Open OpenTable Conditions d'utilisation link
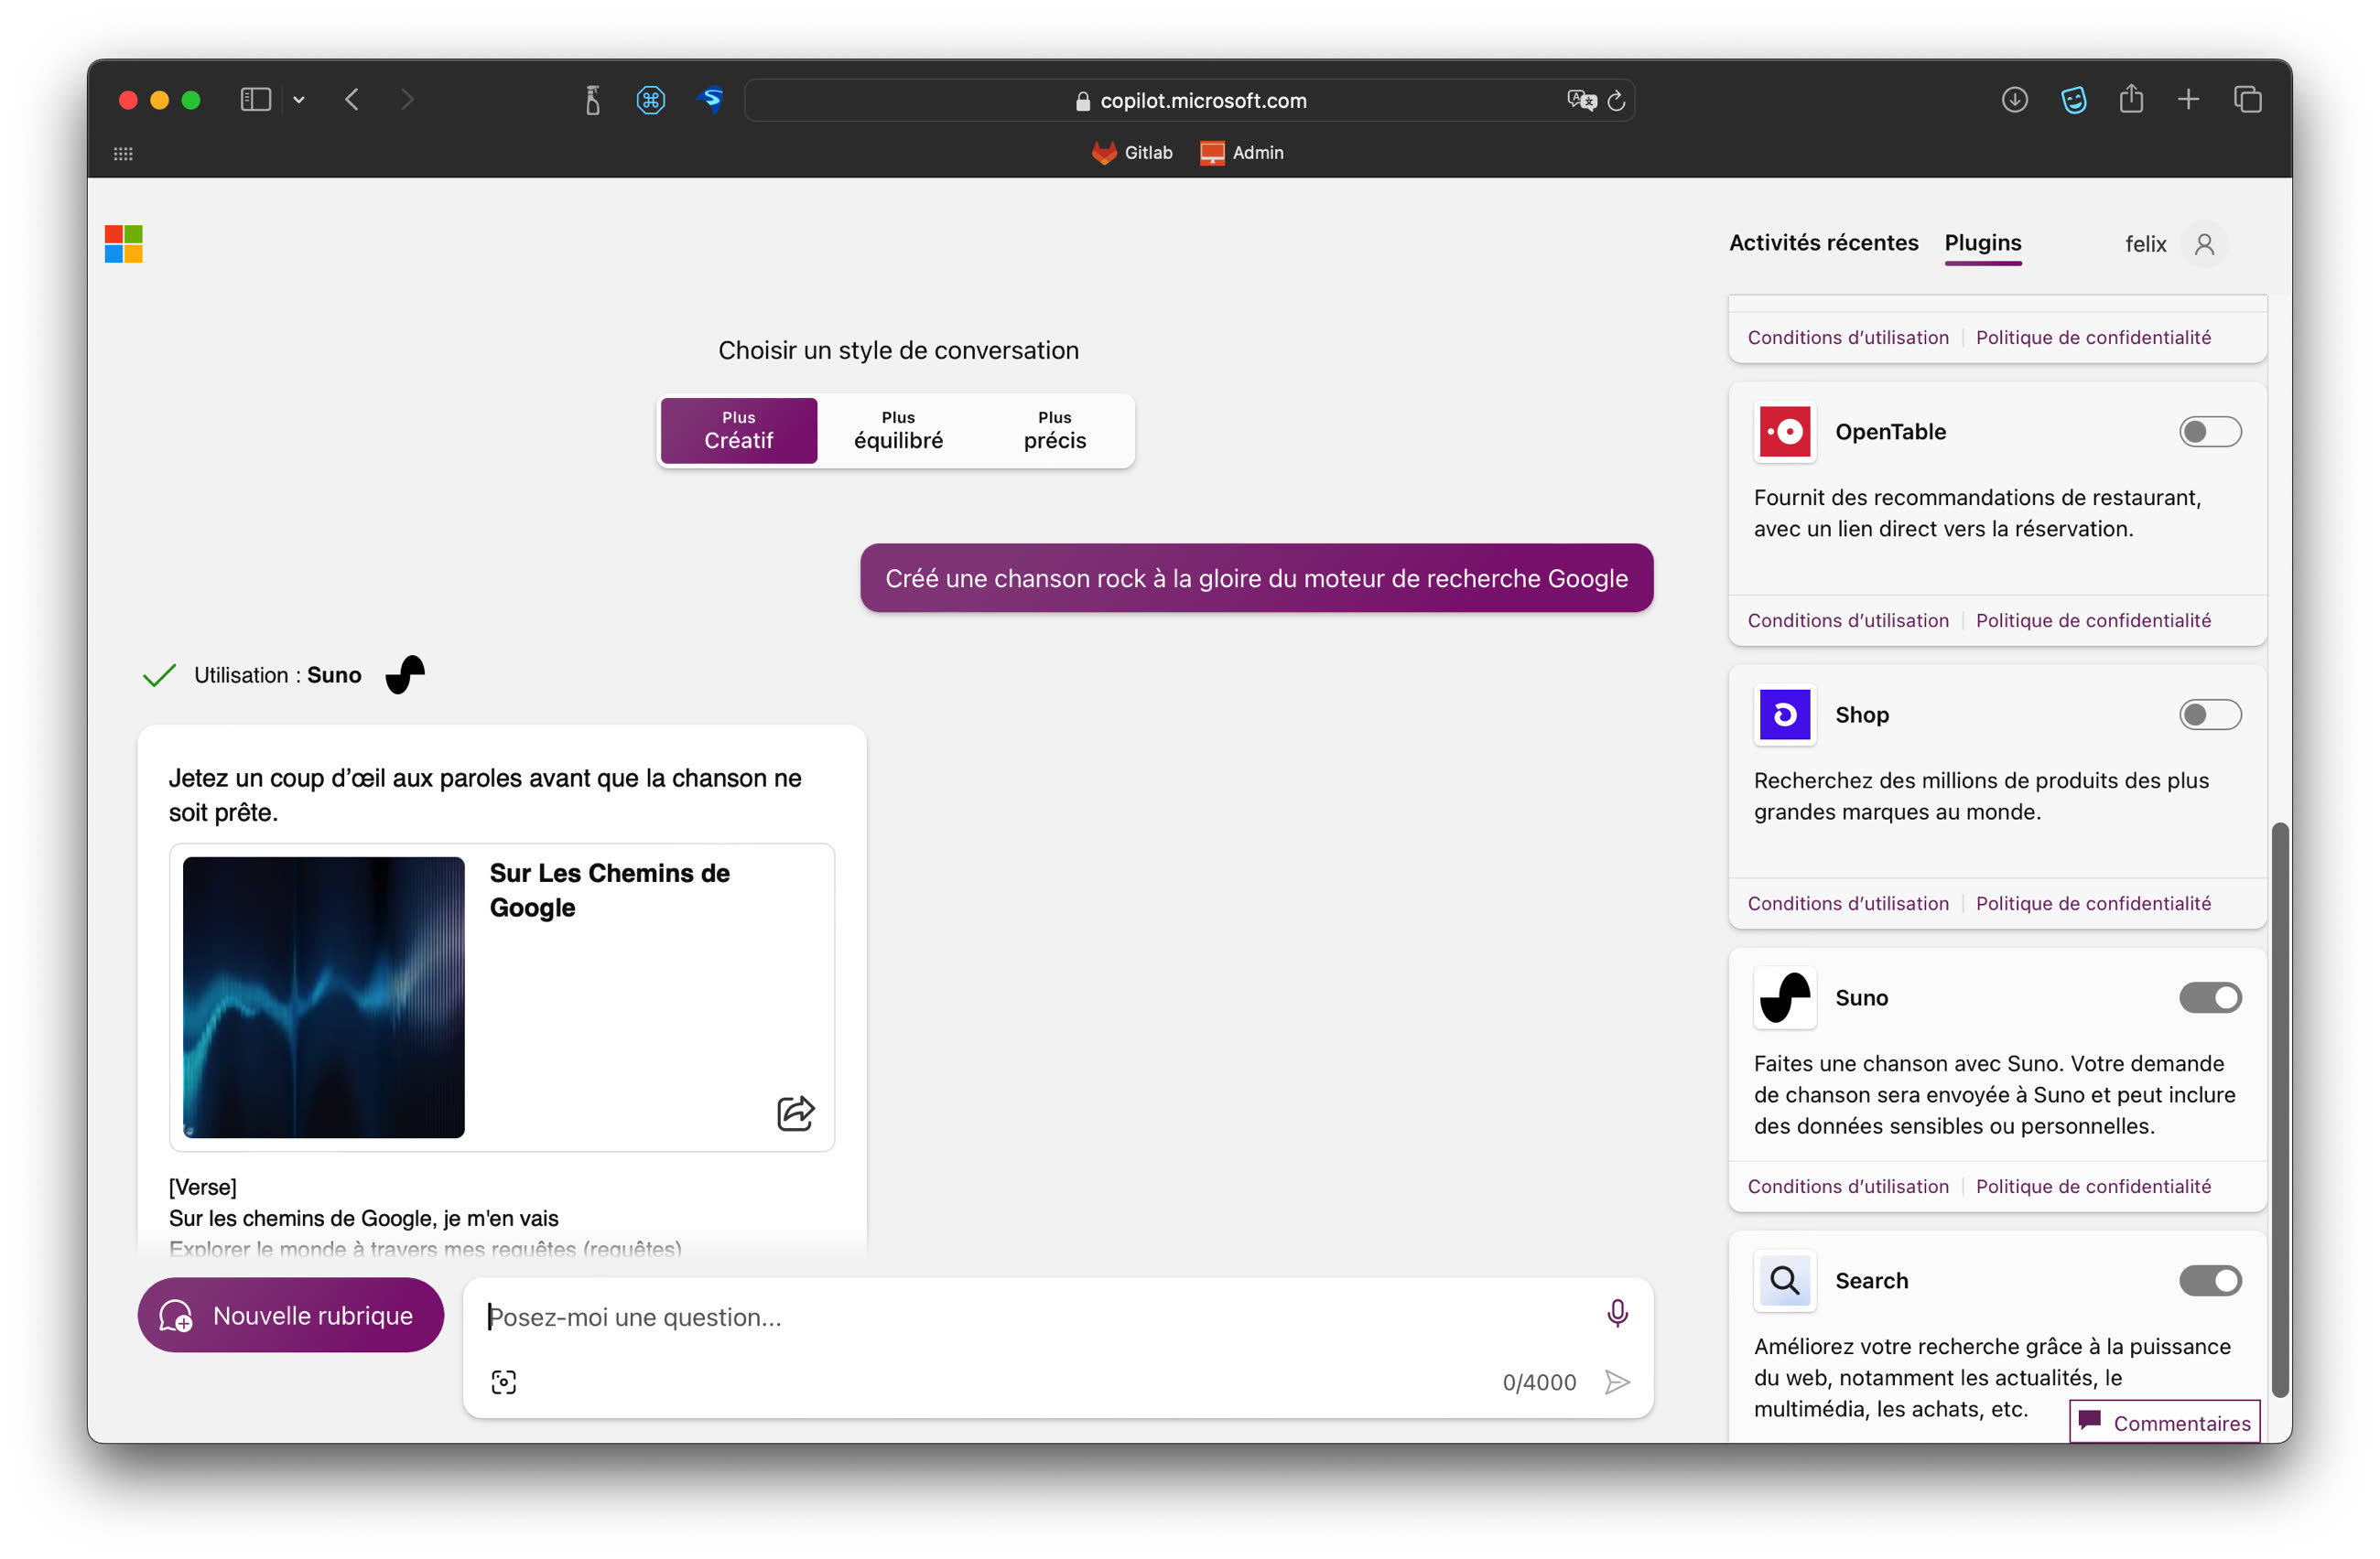2380x1559 pixels. (x=1847, y=620)
